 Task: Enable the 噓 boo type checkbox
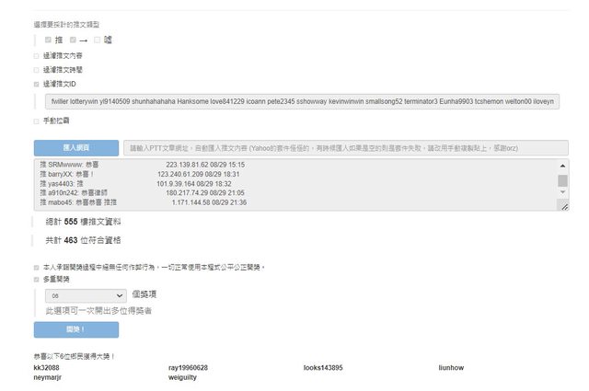pyautogui.click(x=97, y=40)
